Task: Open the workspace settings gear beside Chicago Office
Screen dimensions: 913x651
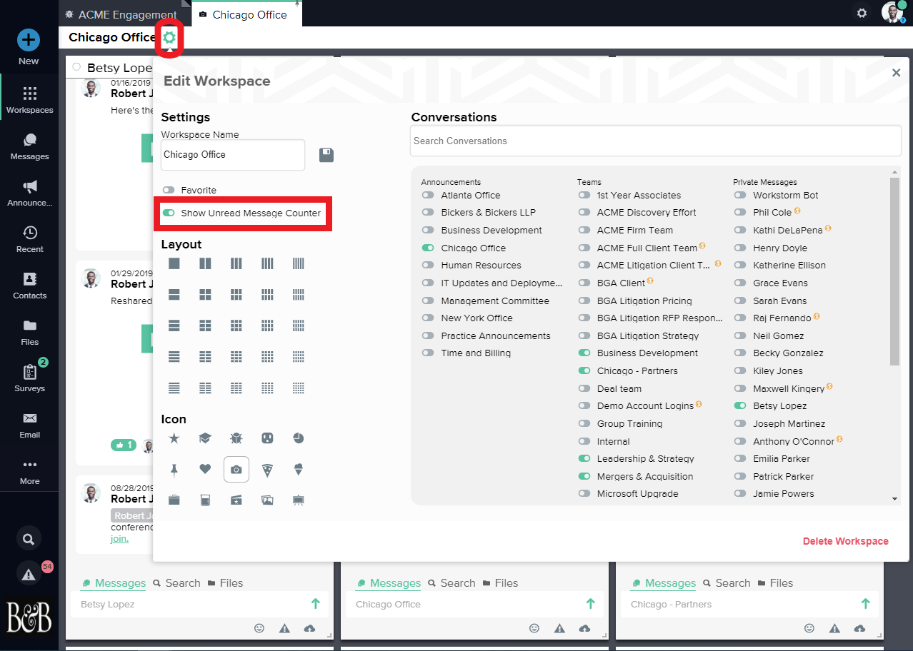Action: point(169,38)
